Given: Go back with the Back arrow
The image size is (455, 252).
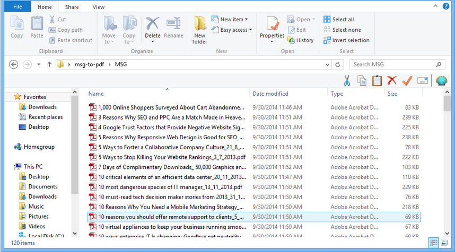Looking at the screenshot, I should coord(14,64).
